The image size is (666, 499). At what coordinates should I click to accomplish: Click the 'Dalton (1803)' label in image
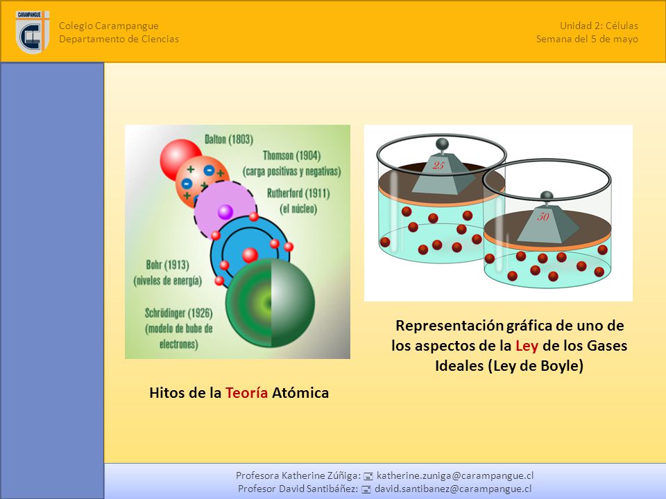click(229, 139)
